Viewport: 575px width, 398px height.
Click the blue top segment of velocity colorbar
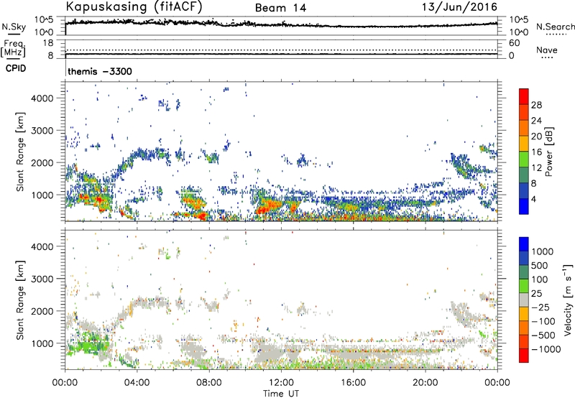click(x=524, y=244)
